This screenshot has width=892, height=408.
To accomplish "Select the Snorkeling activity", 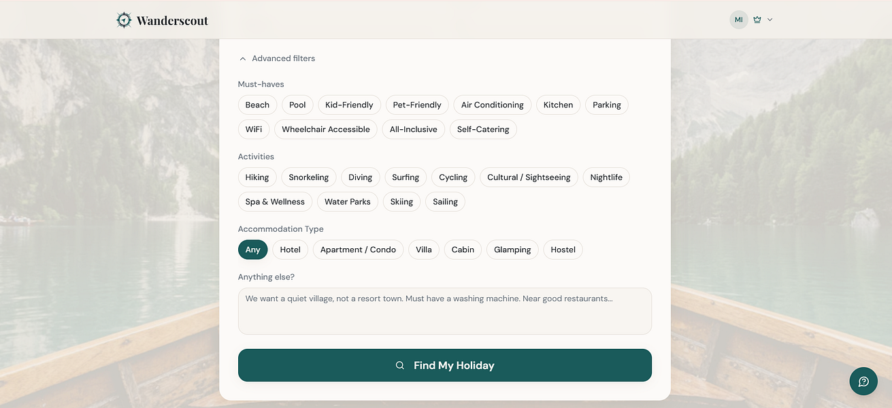I will point(309,177).
